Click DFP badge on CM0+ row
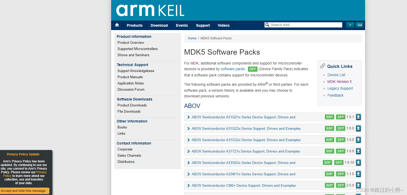The height and width of the screenshot is (195, 407). coord(341,185)
